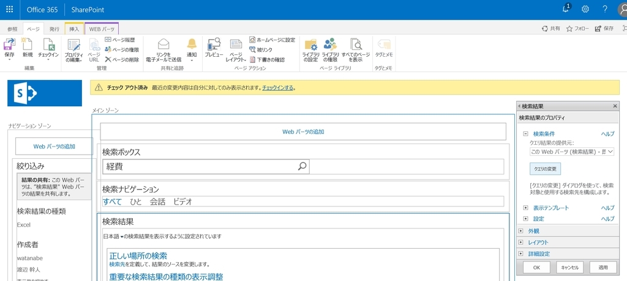Filter by Excel result type
This screenshot has height=281, width=627.
[x=24, y=225]
